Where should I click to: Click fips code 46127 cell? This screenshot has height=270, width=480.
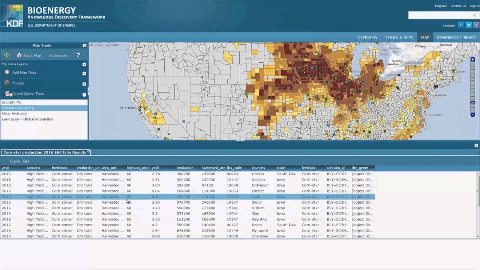[x=238, y=225]
